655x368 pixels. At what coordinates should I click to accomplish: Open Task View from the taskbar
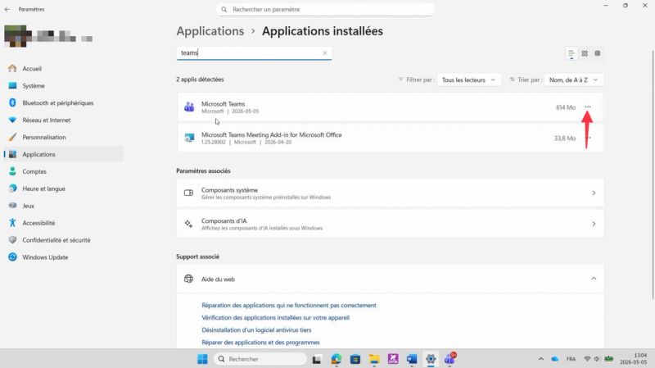(317, 359)
